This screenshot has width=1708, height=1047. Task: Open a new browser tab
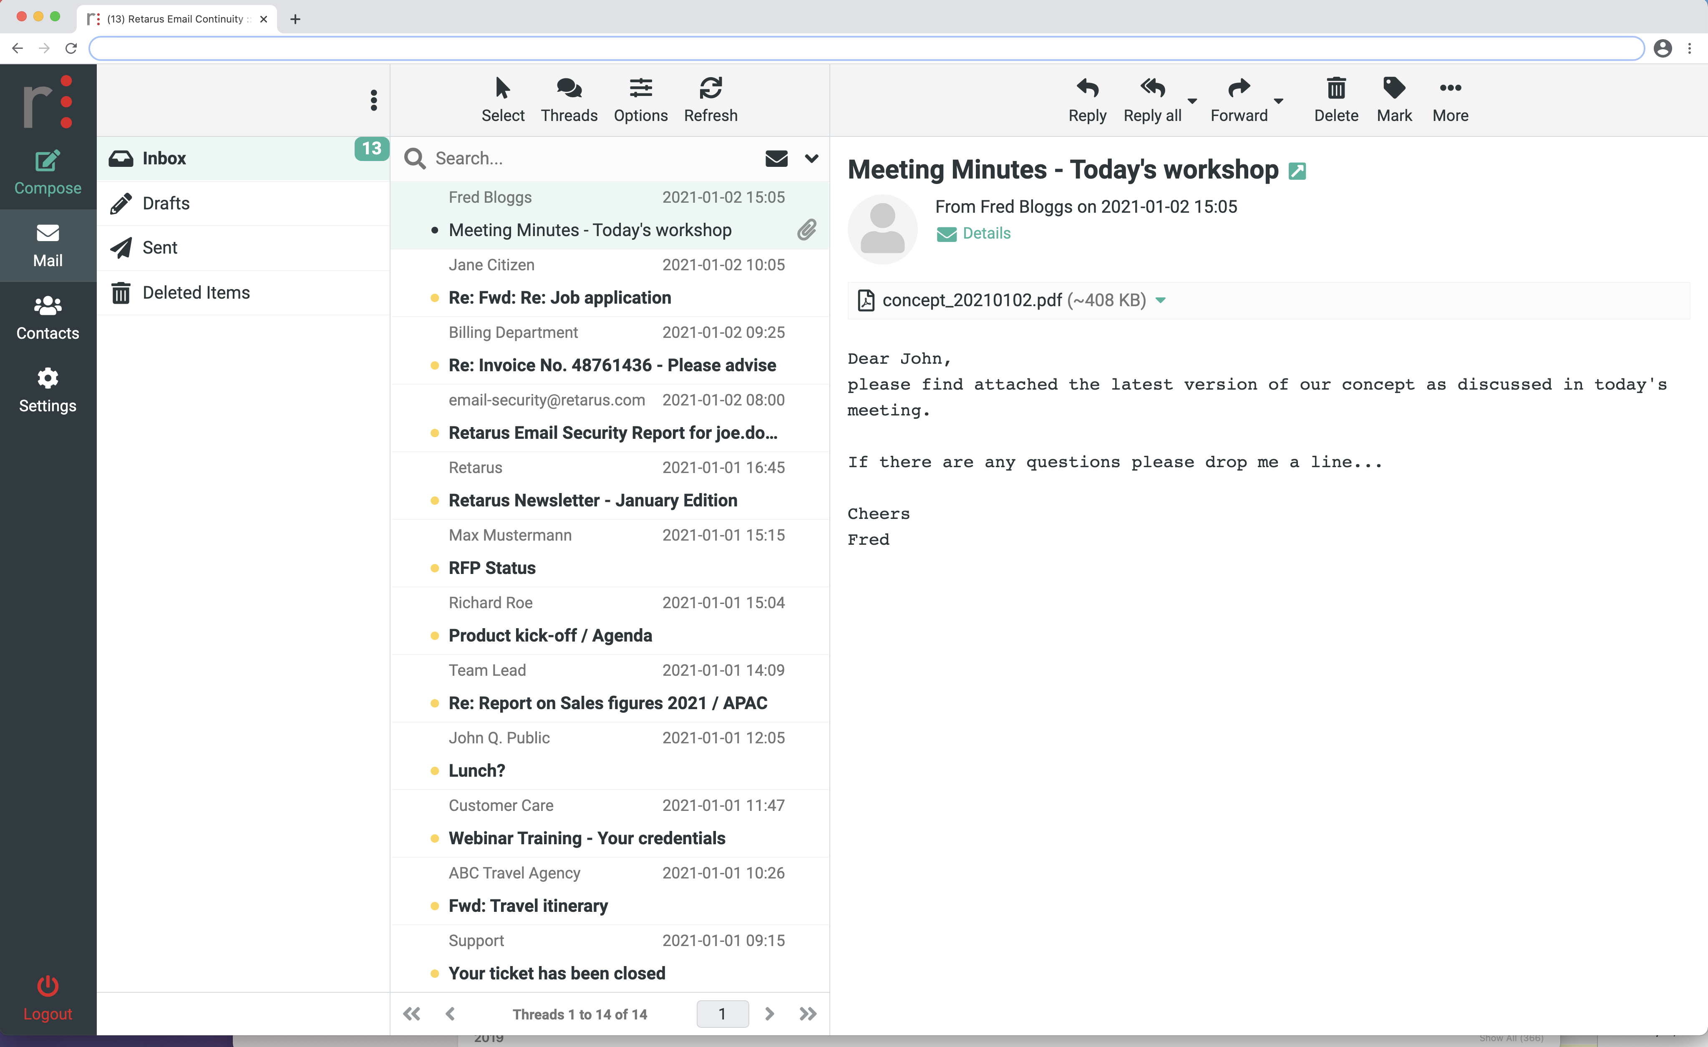(295, 19)
